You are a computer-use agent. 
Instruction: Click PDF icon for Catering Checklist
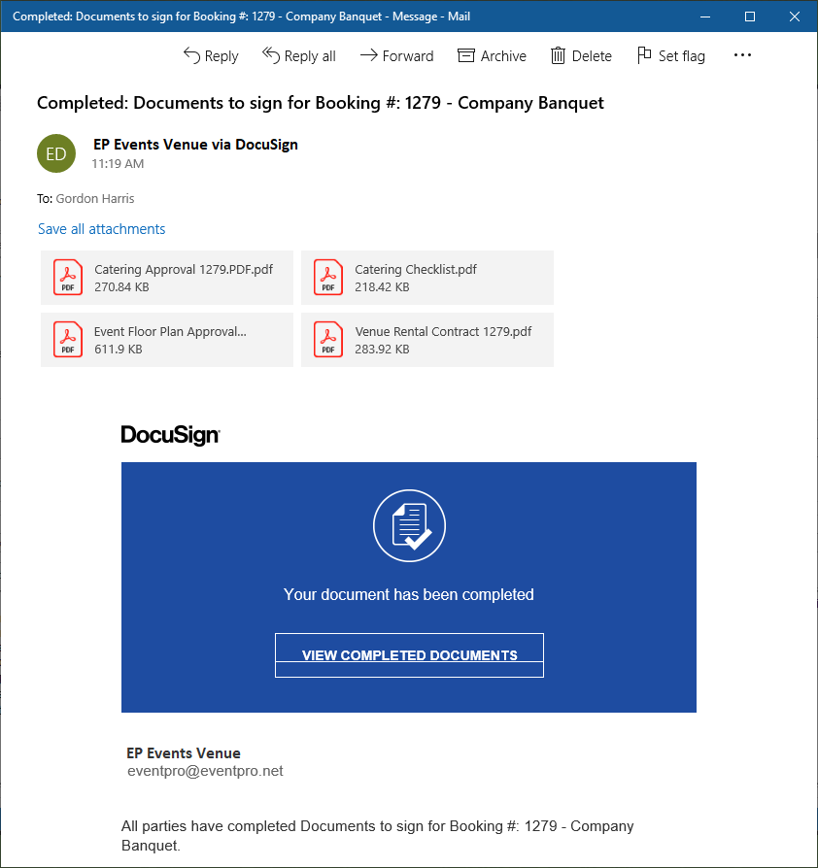click(x=327, y=278)
